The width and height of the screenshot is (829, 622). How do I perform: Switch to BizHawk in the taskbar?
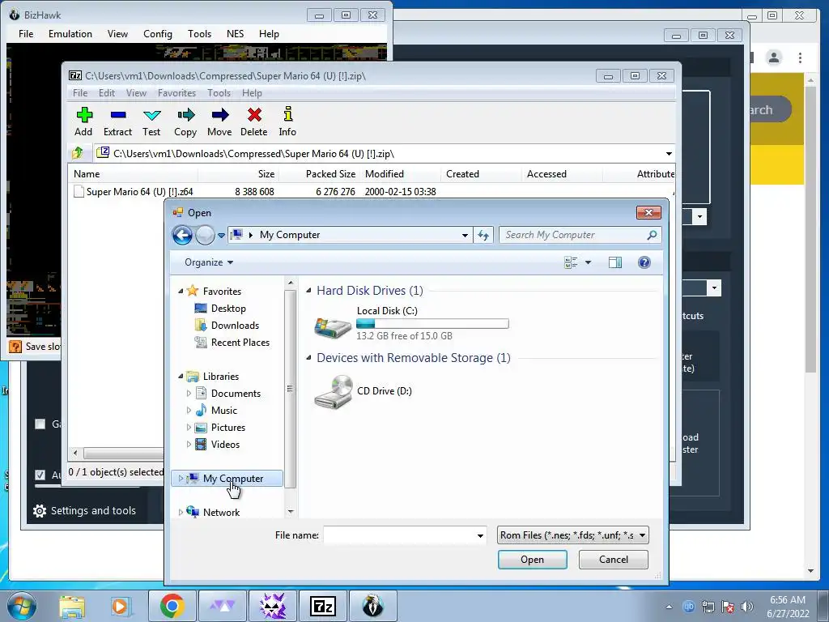pyautogui.click(x=372, y=606)
